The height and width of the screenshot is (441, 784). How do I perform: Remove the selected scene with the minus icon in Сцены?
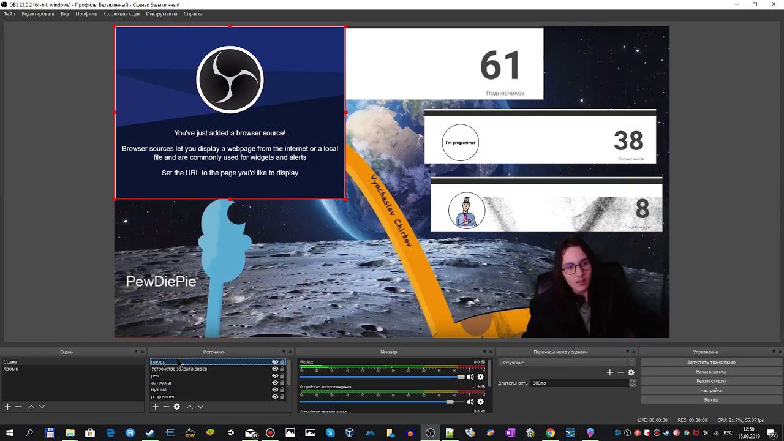pyautogui.click(x=18, y=407)
